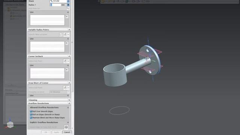The image size is (240, 135).
Task: Click the Cancel button
Action: point(67,132)
